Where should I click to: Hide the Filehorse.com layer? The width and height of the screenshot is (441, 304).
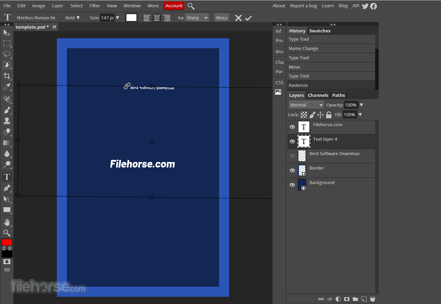pos(293,127)
